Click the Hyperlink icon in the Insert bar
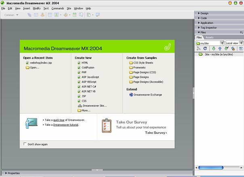Image resolution: width=244 pixels, height=177 pixels. (x=29, y=15)
